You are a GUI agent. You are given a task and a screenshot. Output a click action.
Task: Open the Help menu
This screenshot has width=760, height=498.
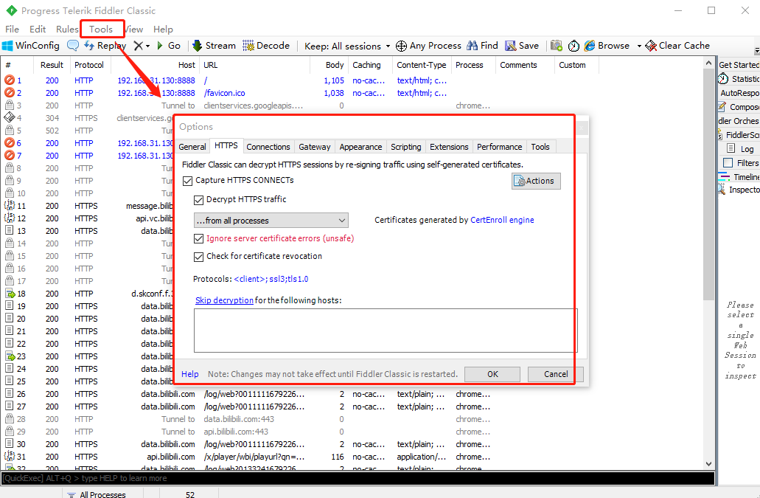click(163, 29)
